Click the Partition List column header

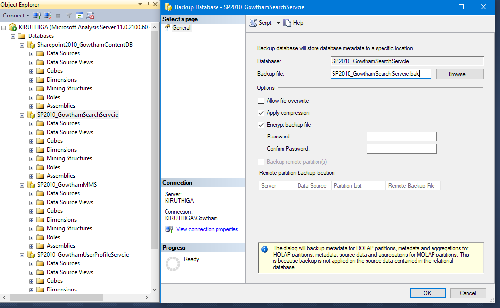[x=358, y=186]
